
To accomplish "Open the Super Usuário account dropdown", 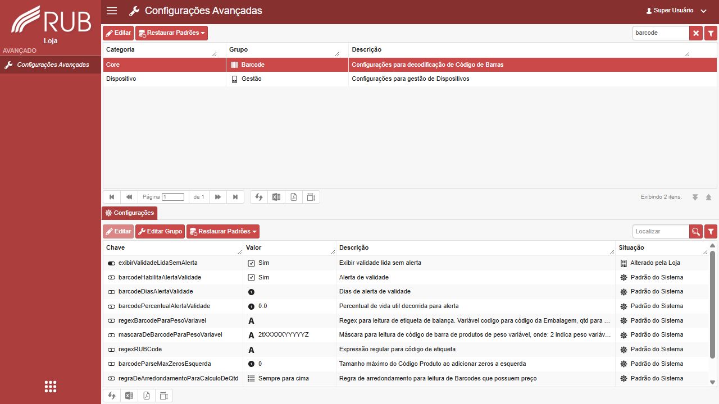I will [x=676, y=11].
